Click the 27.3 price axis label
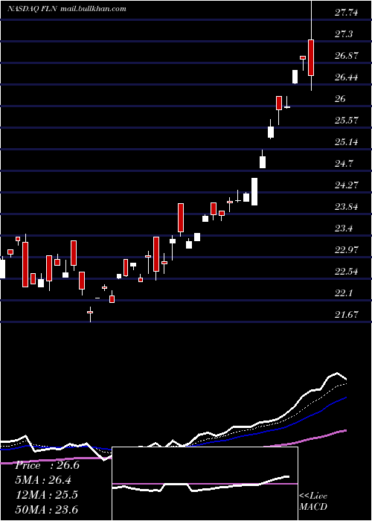 click(x=344, y=34)
